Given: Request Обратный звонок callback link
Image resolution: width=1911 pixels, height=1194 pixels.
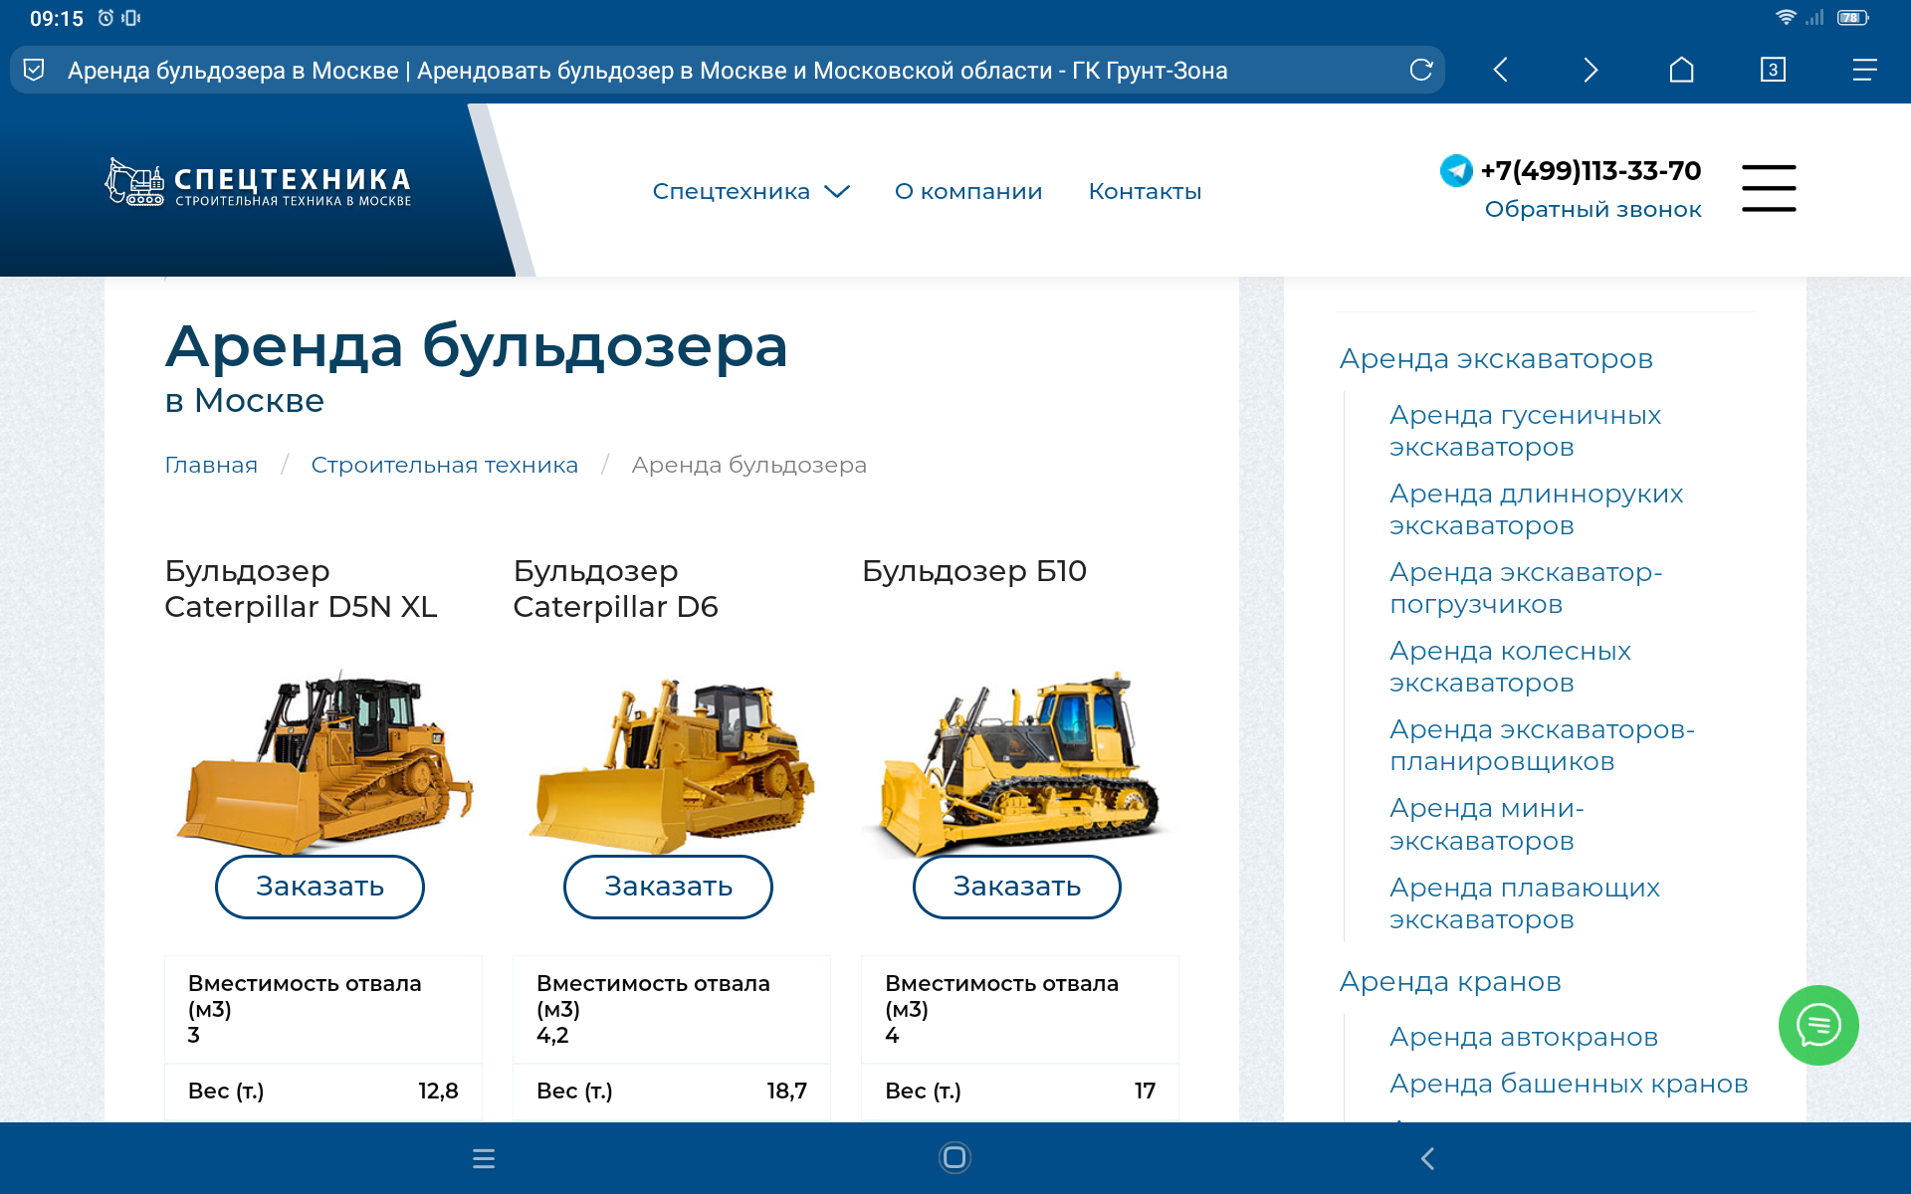Looking at the screenshot, I should 1592,210.
